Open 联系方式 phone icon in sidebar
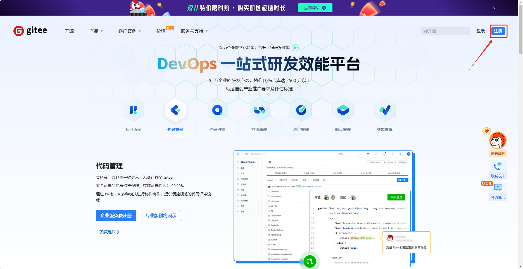Viewport: 523px width, 269px height. pyautogui.click(x=498, y=167)
